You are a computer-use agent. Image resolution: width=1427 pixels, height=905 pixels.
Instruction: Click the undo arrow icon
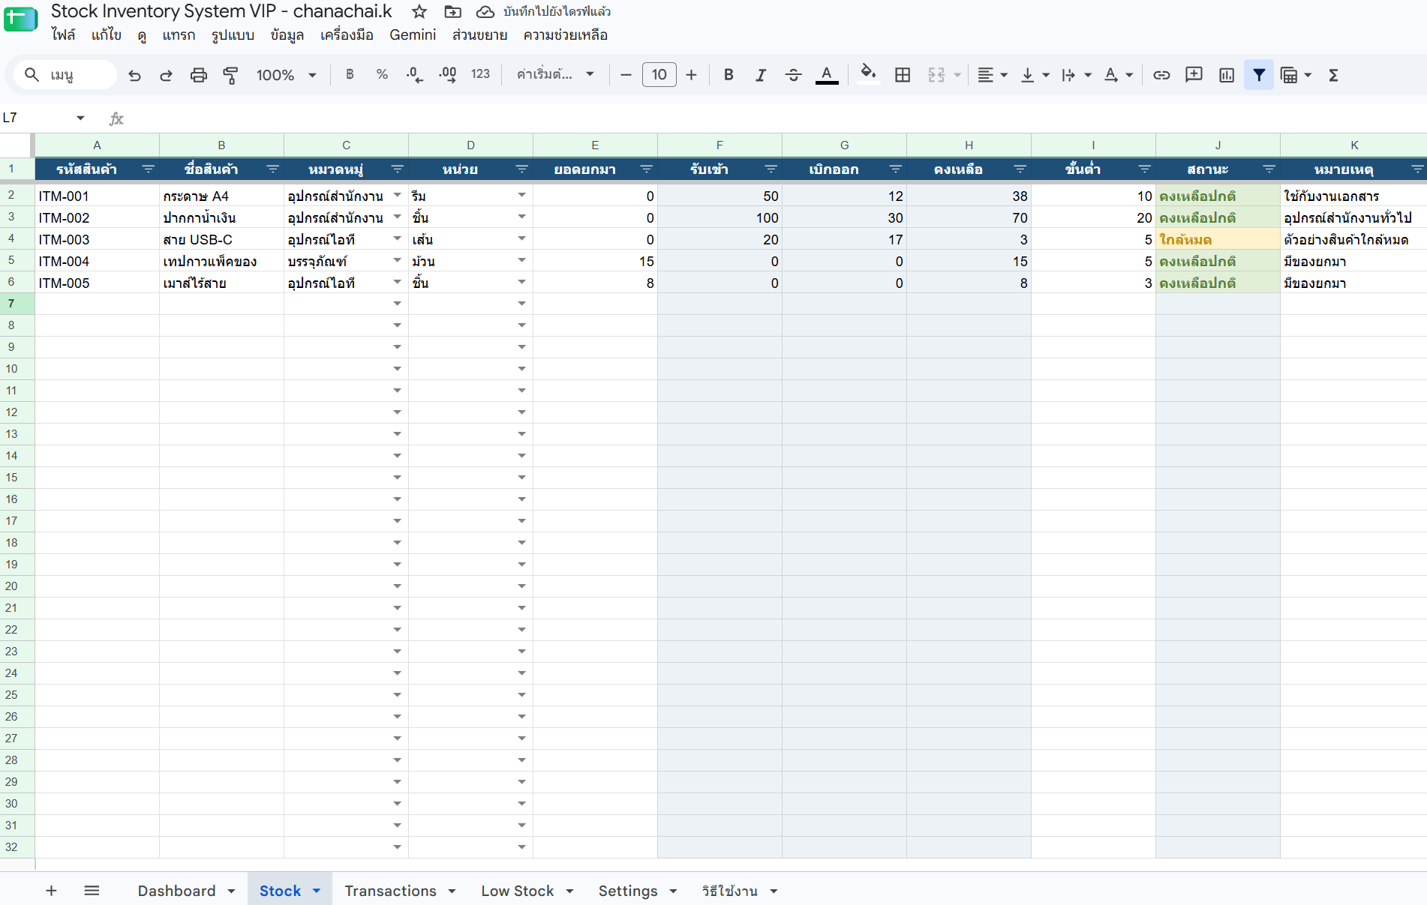pos(135,75)
